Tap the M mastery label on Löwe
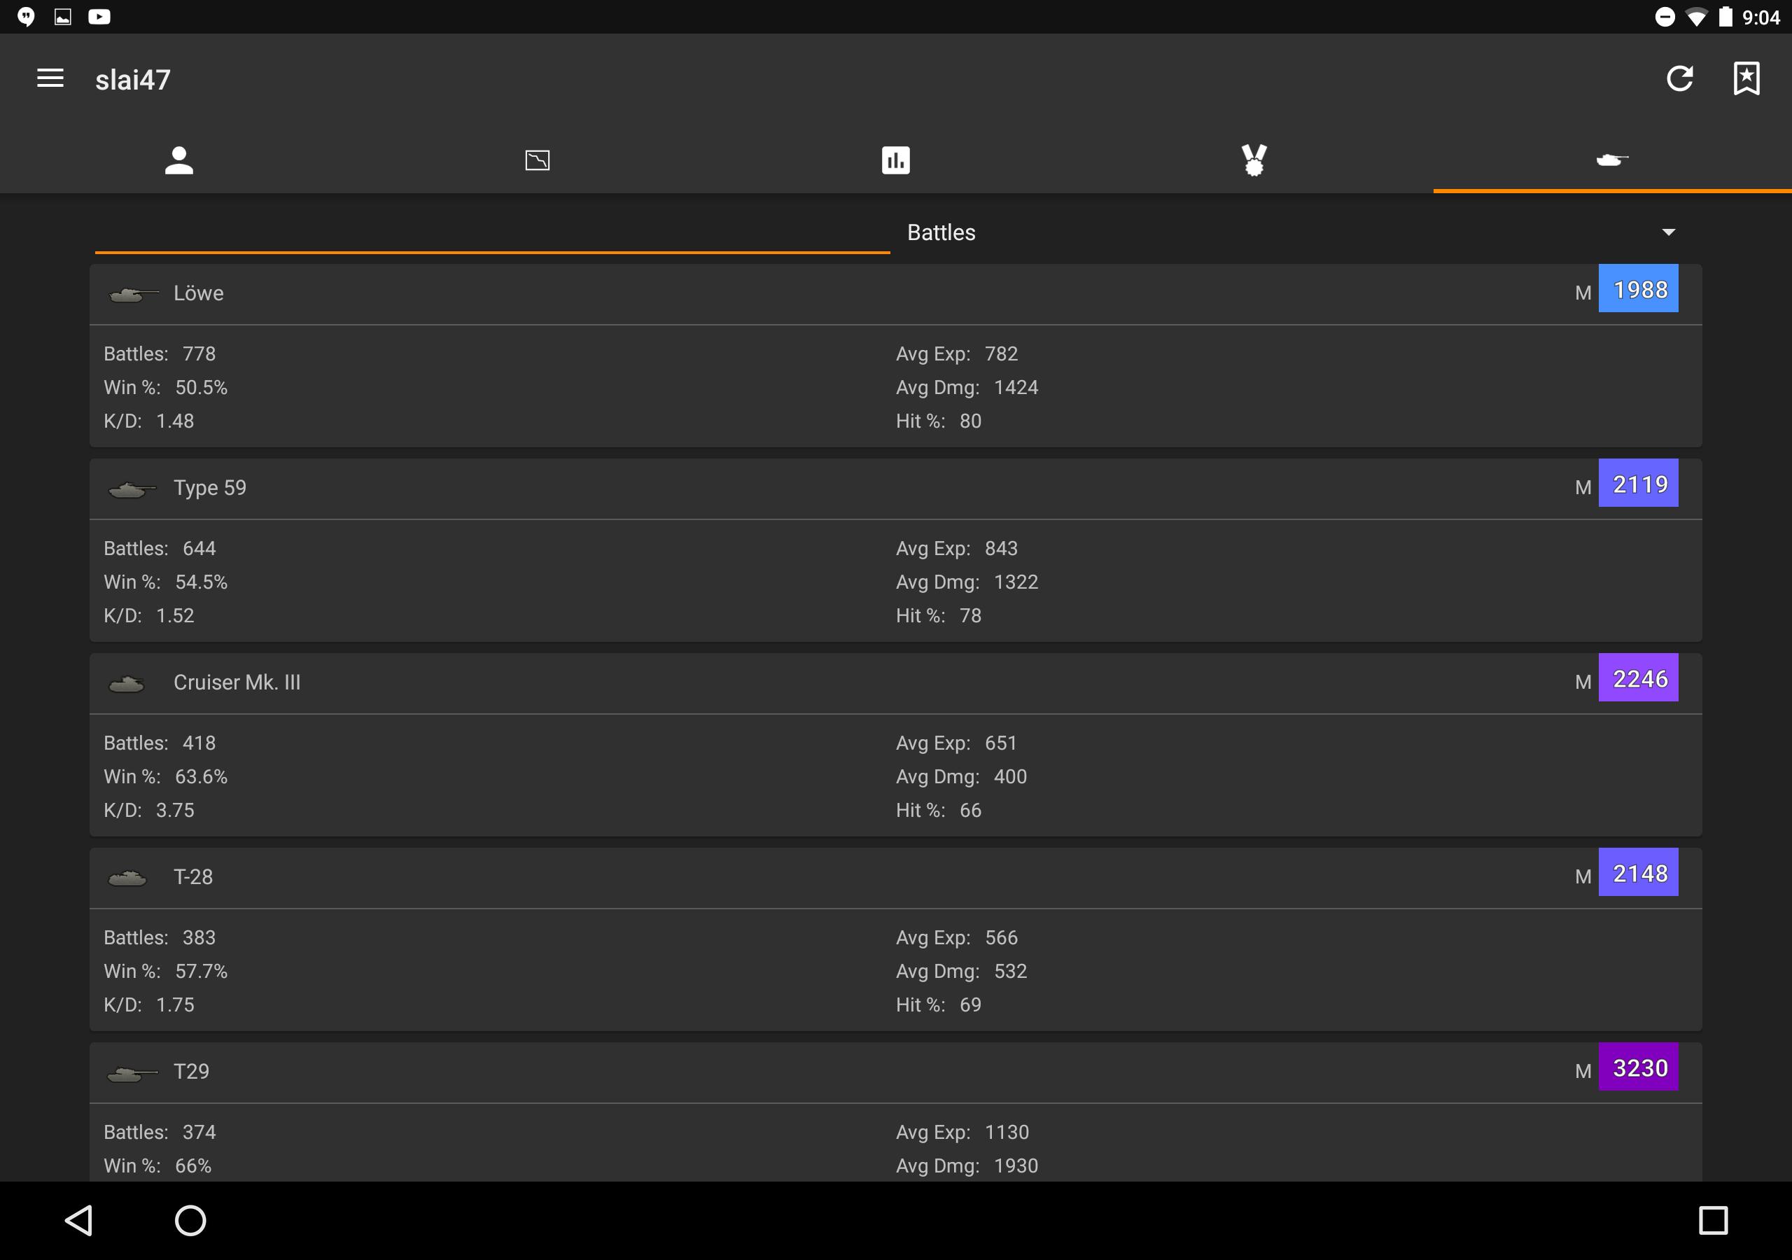 tap(1583, 293)
